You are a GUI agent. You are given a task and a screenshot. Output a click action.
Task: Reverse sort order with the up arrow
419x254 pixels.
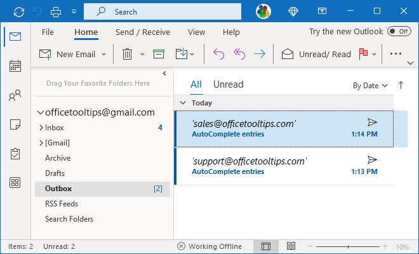click(x=401, y=85)
